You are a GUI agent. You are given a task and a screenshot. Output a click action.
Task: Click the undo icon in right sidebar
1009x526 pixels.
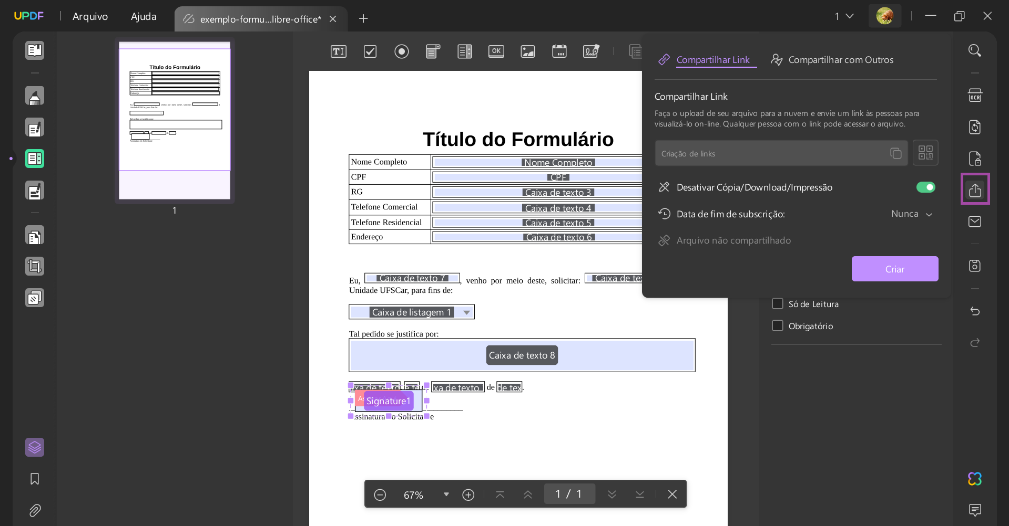click(x=975, y=311)
